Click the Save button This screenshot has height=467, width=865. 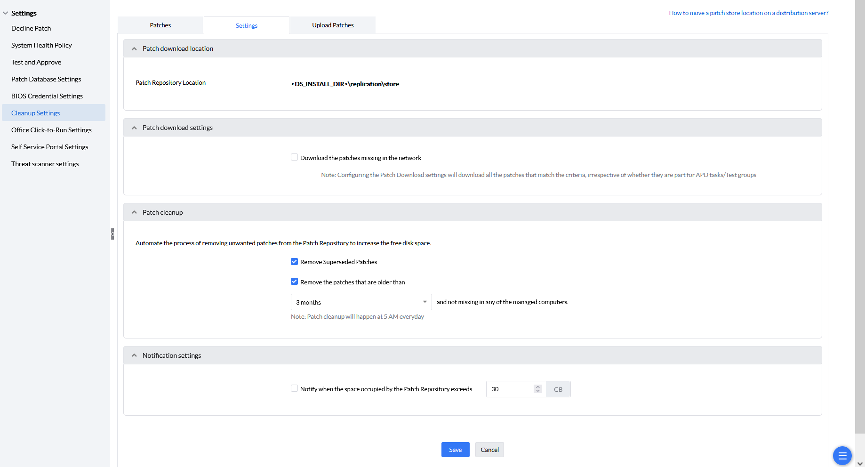pos(455,450)
